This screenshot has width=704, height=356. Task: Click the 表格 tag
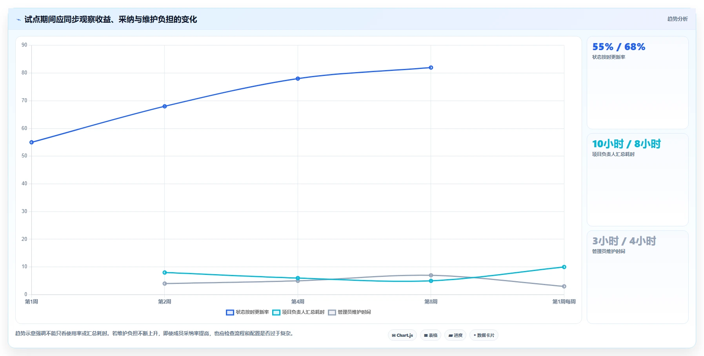point(431,335)
